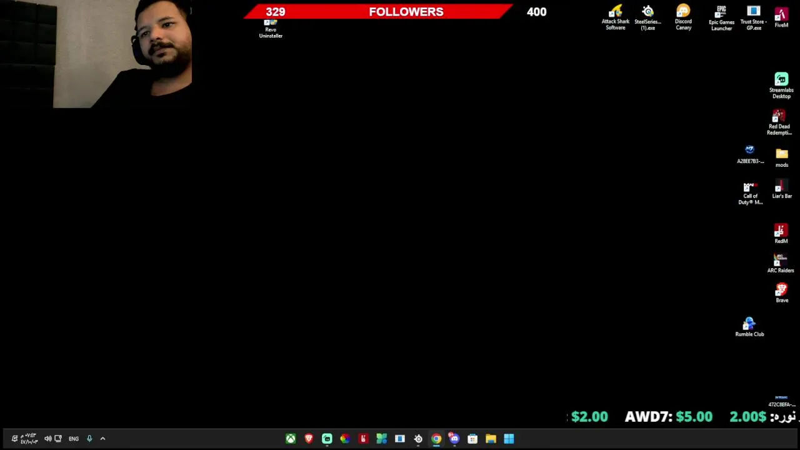Select the Trust Store - GP.exe icon
800x450 pixels.
pos(753,17)
